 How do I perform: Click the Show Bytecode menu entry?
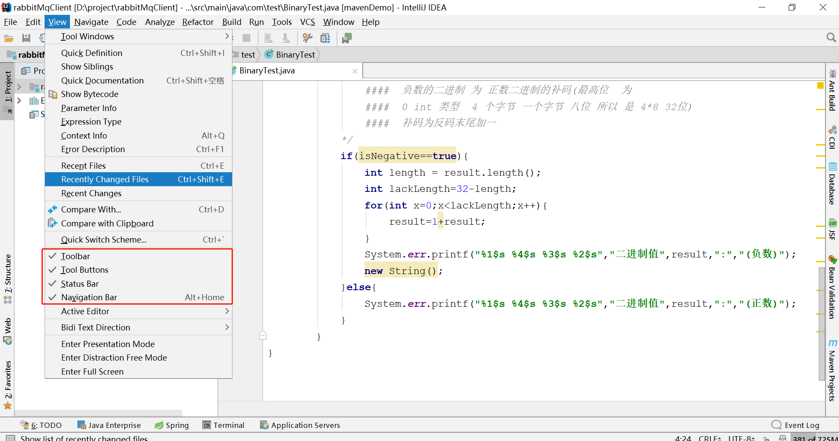[x=139, y=94]
